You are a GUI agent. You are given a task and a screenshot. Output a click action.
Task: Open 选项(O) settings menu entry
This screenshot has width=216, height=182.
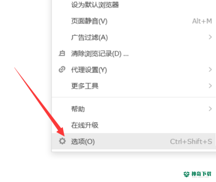(x=134, y=141)
